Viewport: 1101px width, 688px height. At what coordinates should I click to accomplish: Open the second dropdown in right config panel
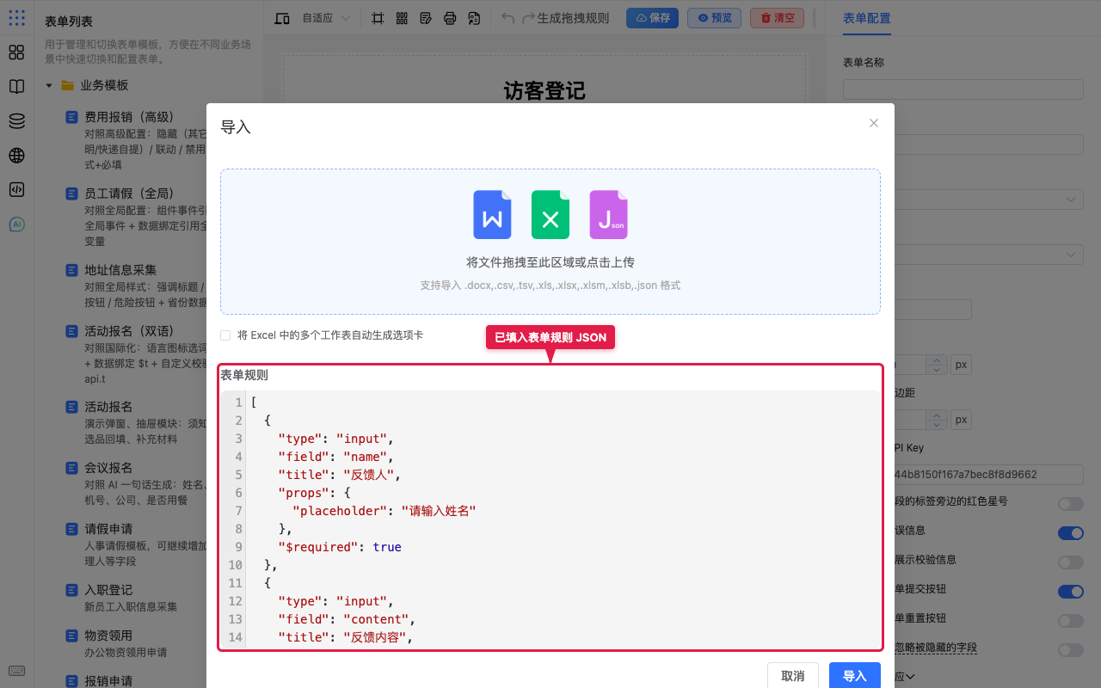click(988, 255)
